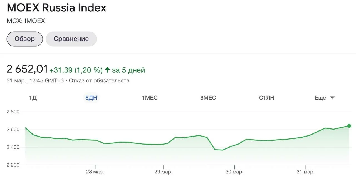Click the 31 мар. axis label
The width and height of the screenshot is (356, 187).
pos(306,172)
